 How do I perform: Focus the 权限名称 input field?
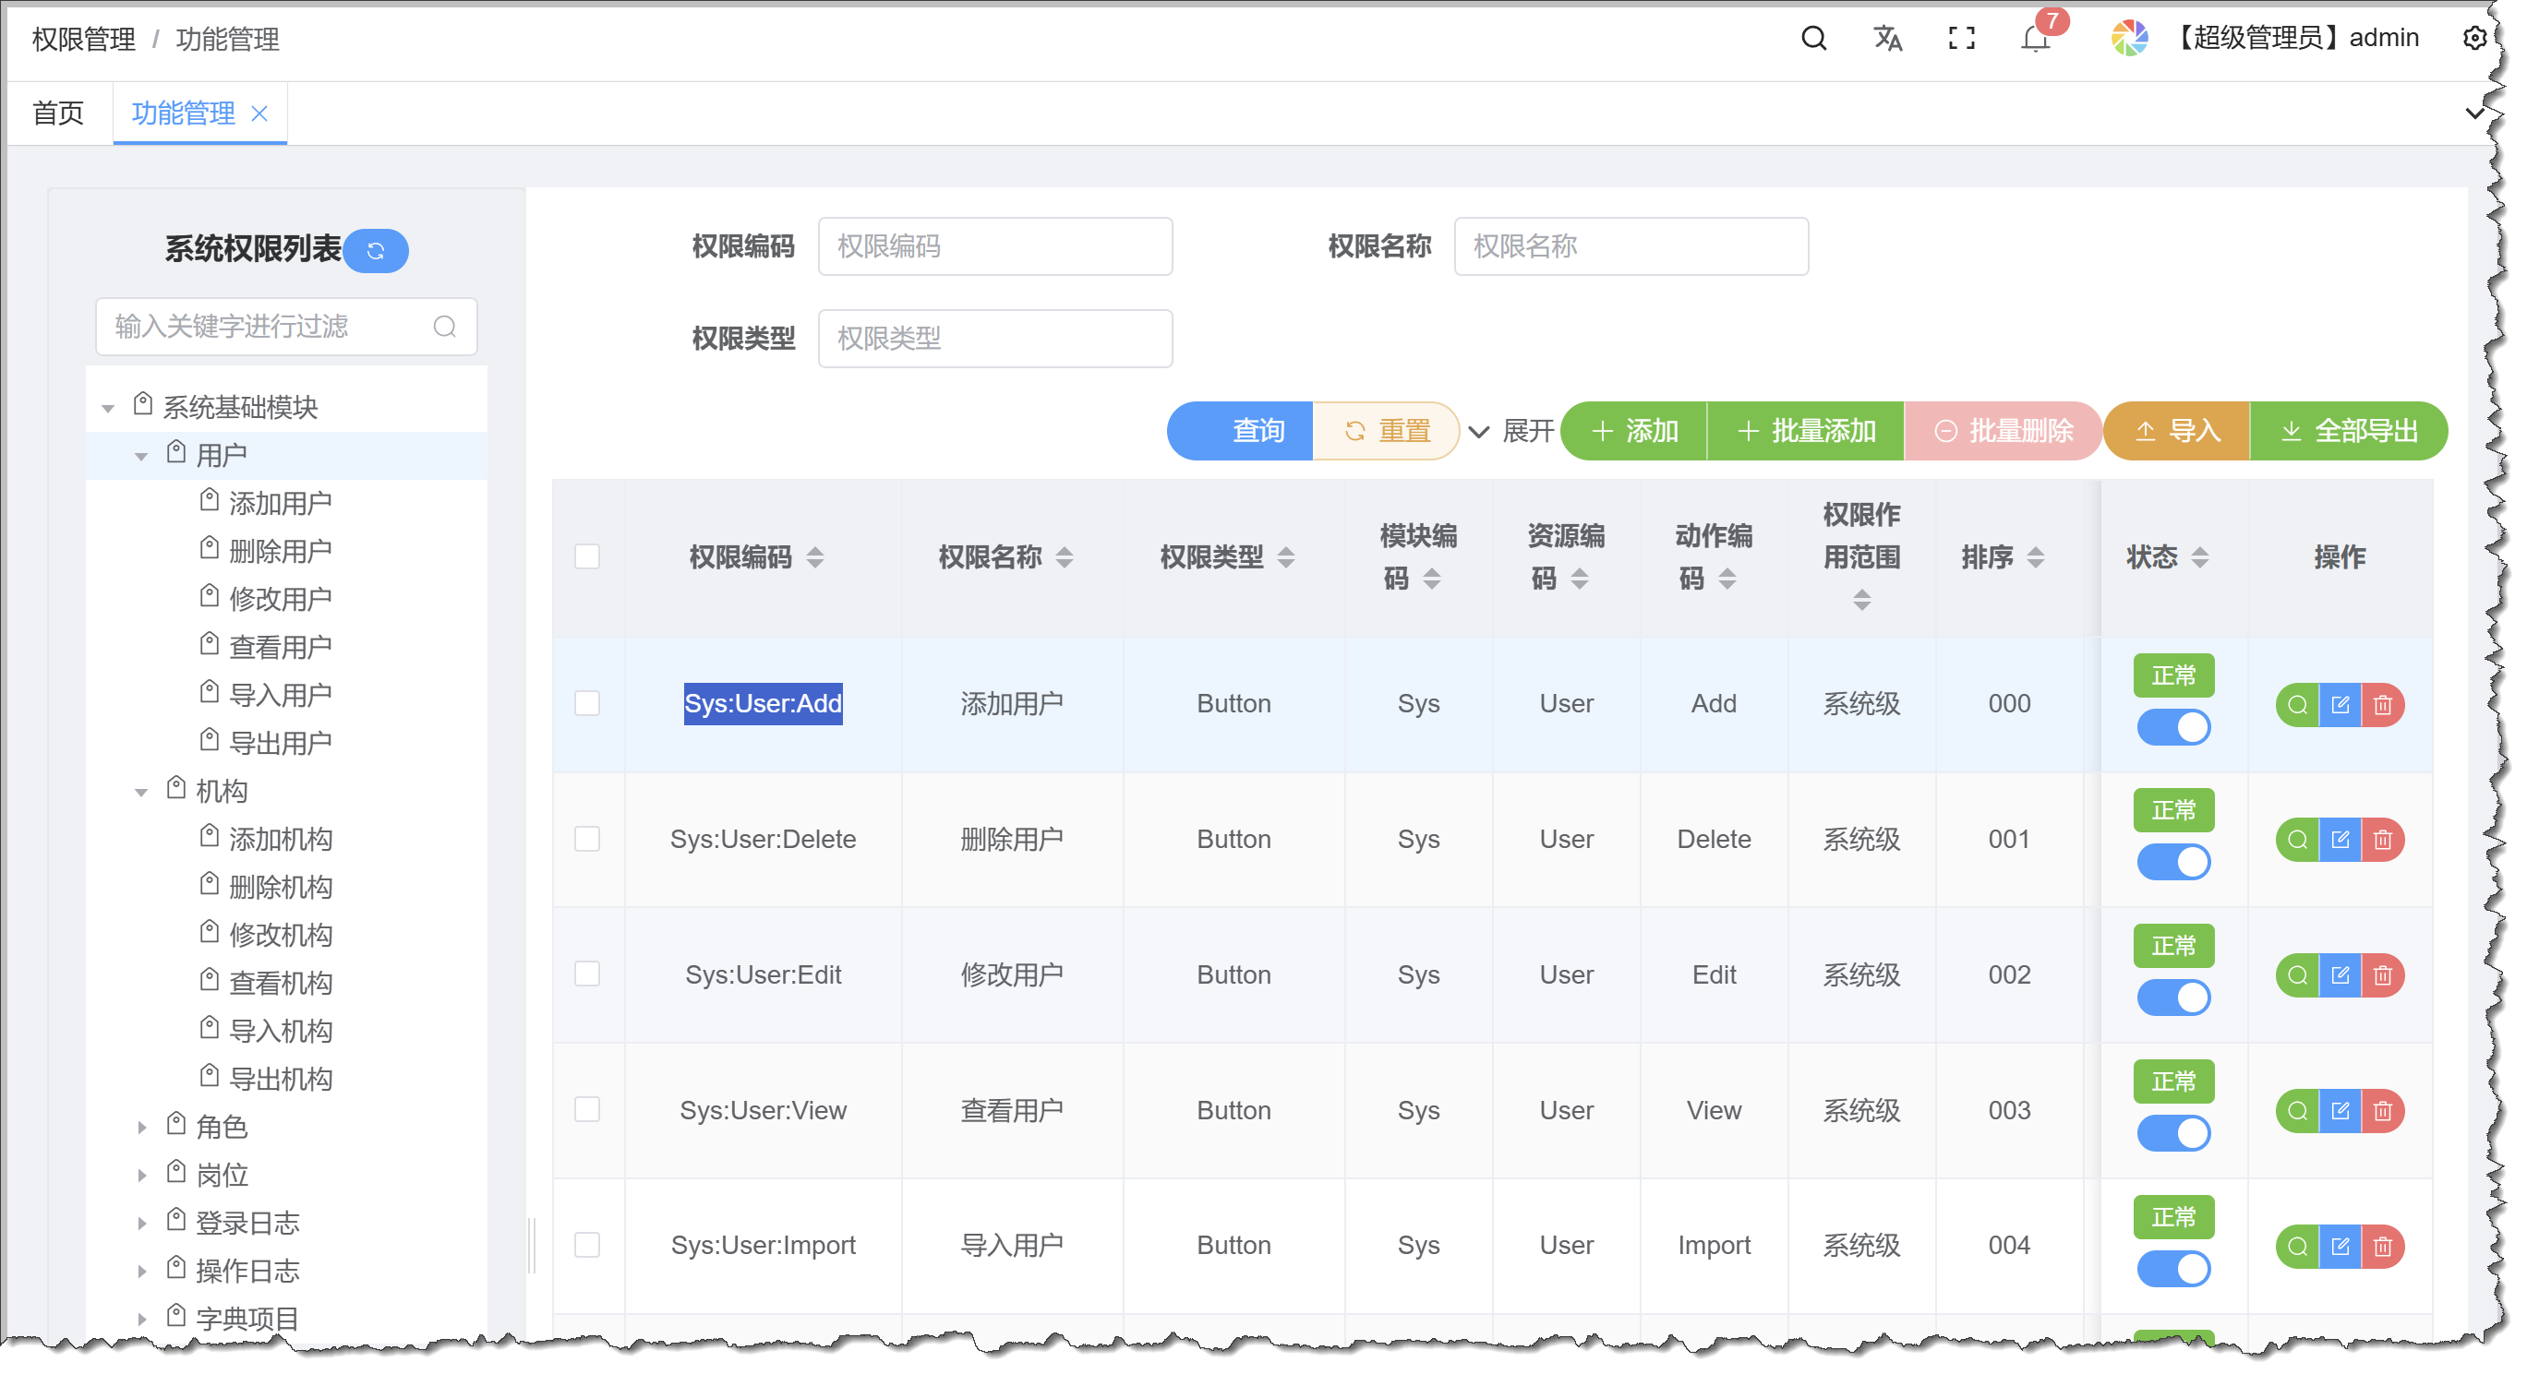(x=1631, y=246)
